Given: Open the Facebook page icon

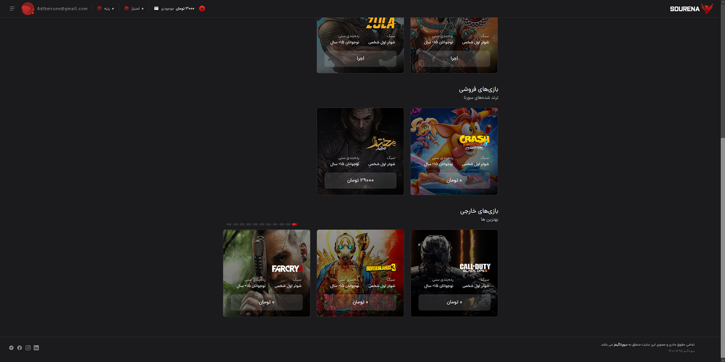Looking at the screenshot, I should pyautogui.click(x=20, y=348).
